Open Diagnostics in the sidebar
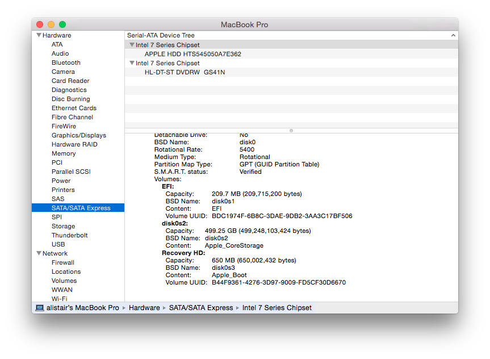490x359 pixels. [x=69, y=90]
